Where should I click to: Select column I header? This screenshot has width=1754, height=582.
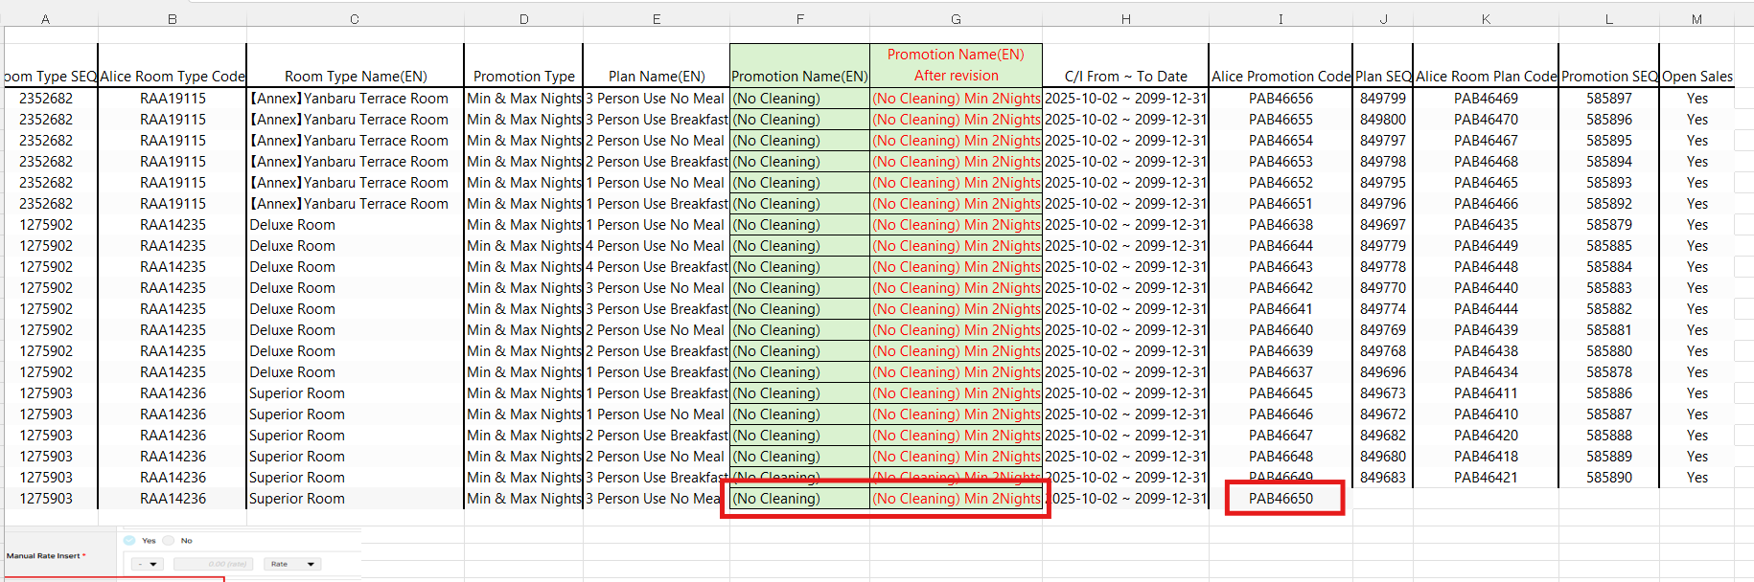(x=1281, y=19)
